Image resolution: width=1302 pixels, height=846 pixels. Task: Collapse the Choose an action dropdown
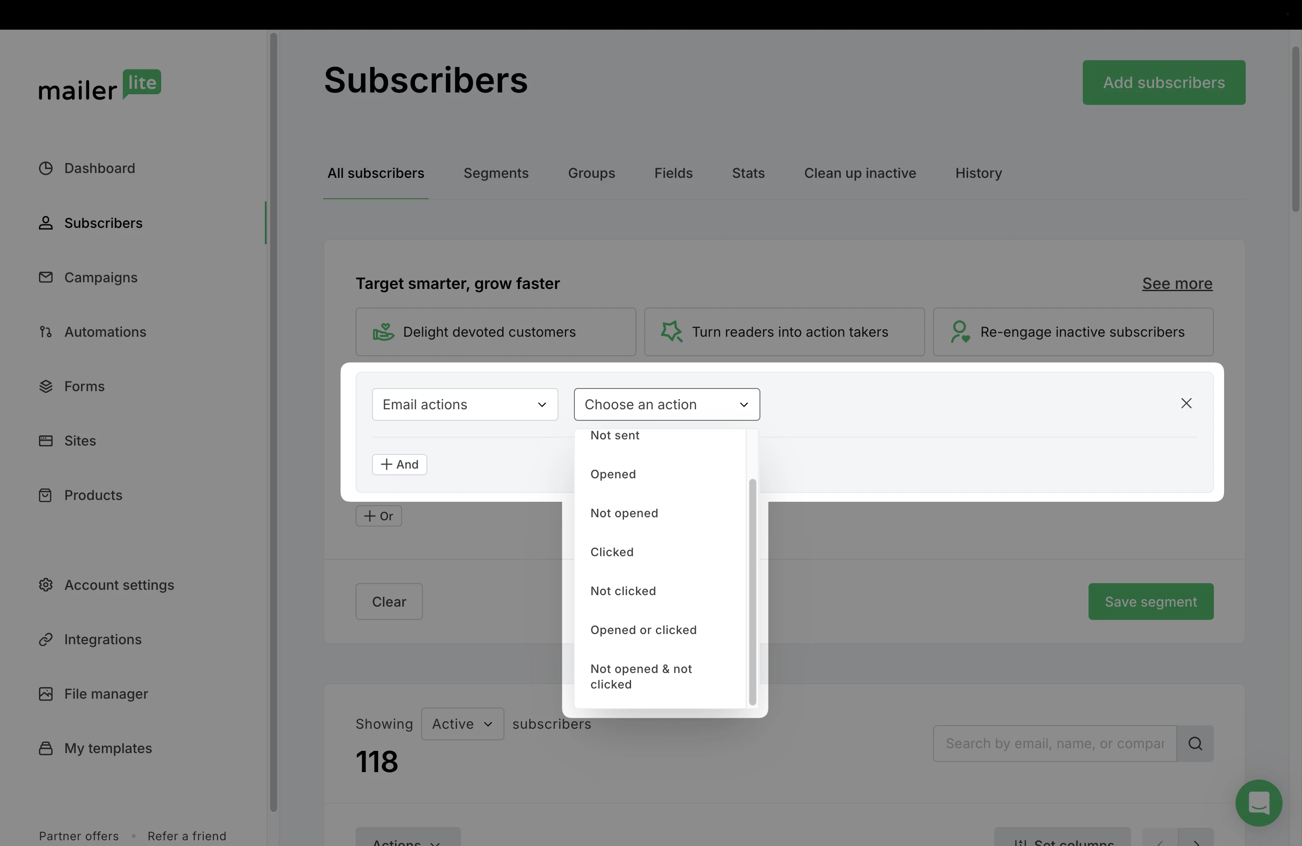[x=666, y=404]
